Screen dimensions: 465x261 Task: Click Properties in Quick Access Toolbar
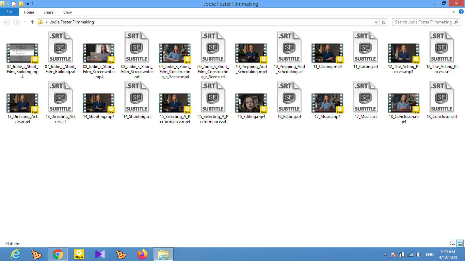(14, 4)
